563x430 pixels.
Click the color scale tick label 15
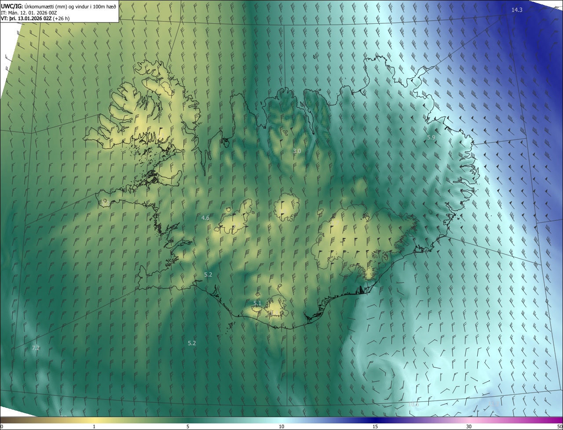(x=375, y=426)
